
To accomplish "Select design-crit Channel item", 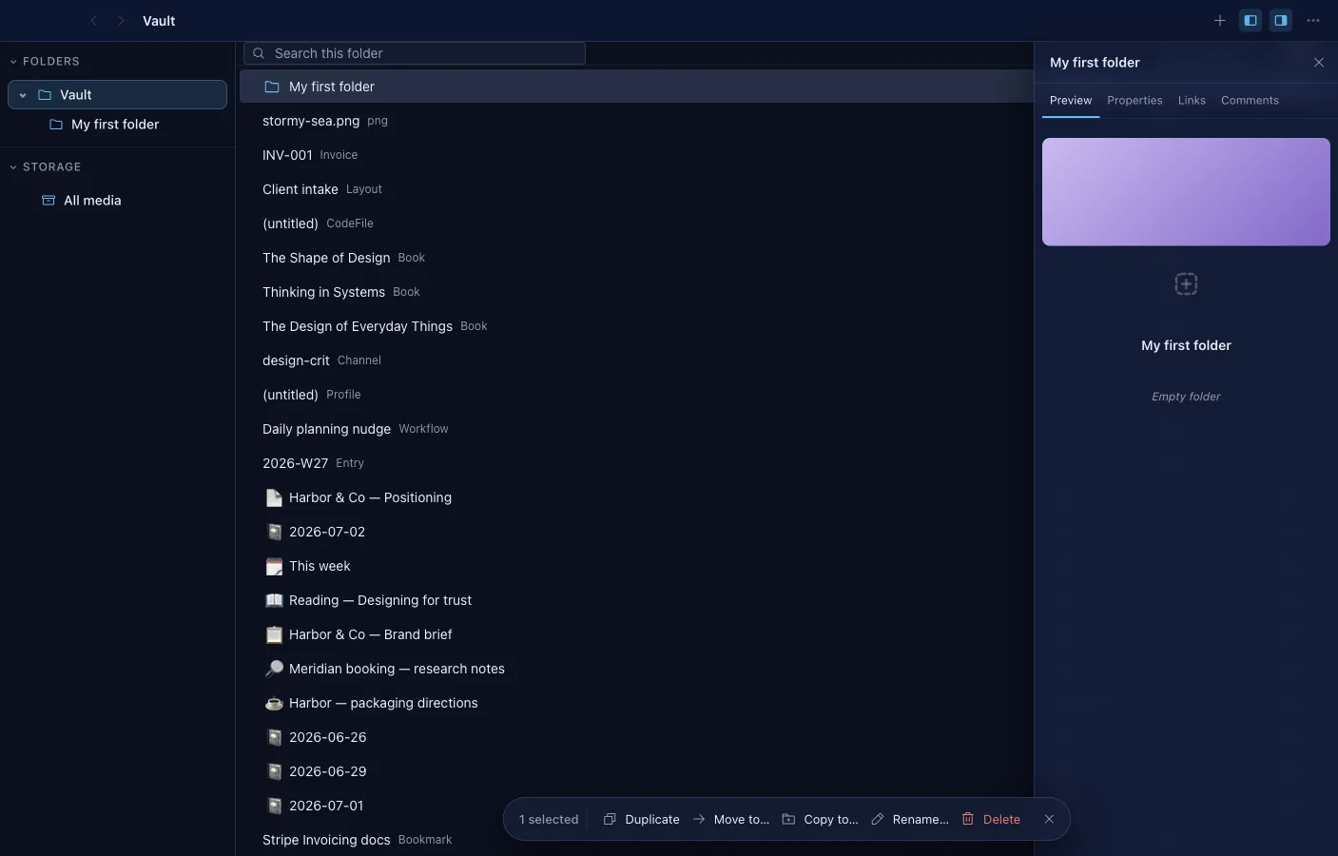I will (x=636, y=360).
